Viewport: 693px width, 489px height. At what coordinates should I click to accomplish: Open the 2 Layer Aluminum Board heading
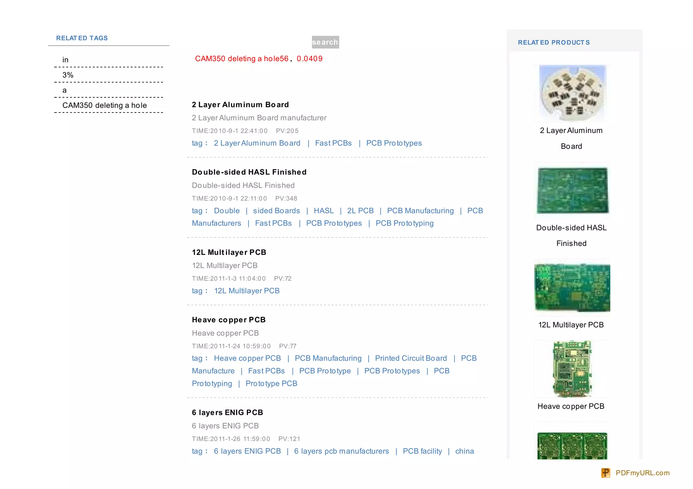tap(240, 105)
